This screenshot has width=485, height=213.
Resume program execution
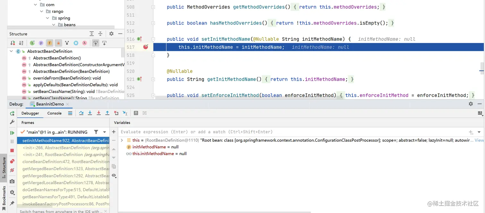click(x=12, y=133)
